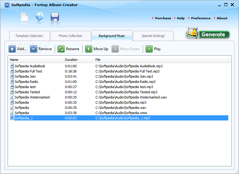This screenshot has height=174, width=239.
Task: Select the Softpedia Radio name
Action: click(26, 82)
